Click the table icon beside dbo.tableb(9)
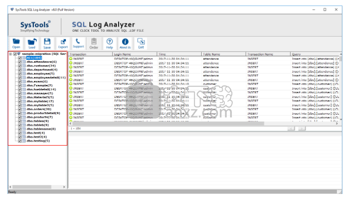360x199 pixels. 24,125
